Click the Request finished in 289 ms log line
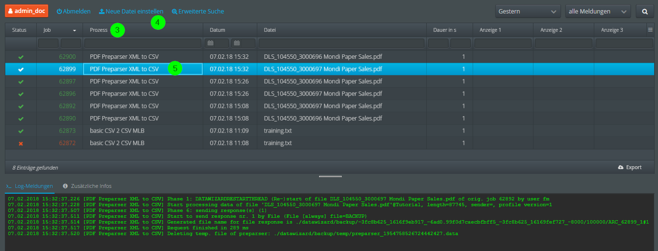Image resolution: width=658 pixels, height=251 pixels. 128,227
